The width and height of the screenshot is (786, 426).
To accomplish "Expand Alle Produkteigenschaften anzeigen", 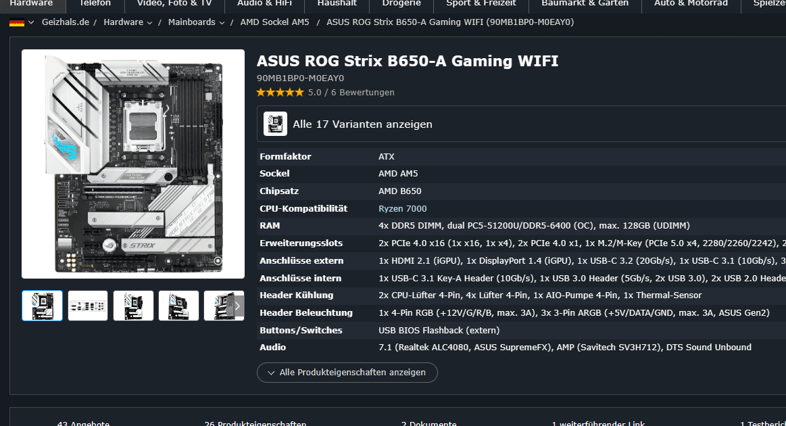I will coord(347,373).
